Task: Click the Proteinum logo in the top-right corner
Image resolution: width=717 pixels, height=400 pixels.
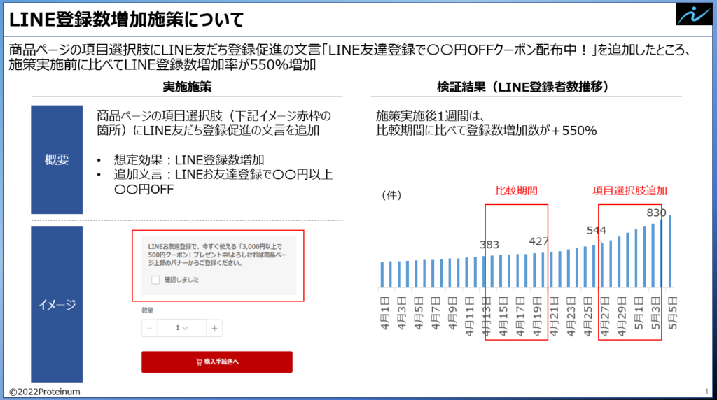Action: point(692,15)
